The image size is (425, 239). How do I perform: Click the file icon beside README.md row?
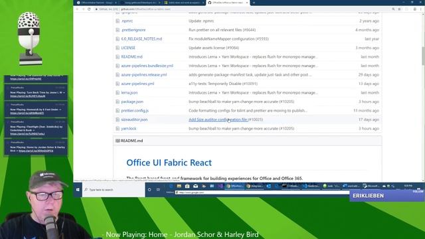point(118,56)
